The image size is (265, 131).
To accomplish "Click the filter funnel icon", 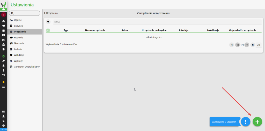I will tap(48, 22).
